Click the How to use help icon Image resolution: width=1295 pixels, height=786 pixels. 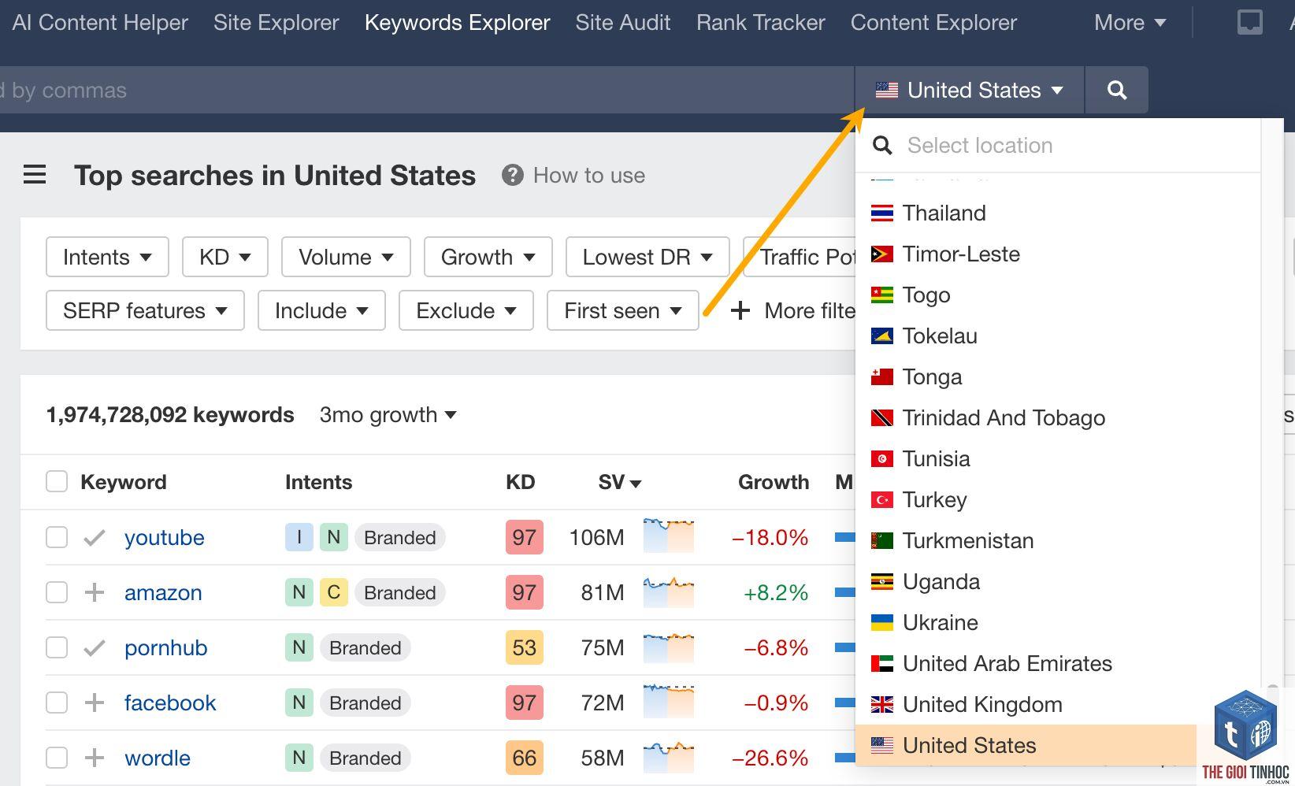pyautogui.click(x=513, y=175)
